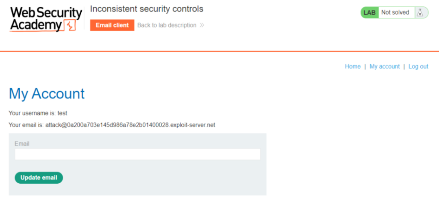Click the lab flask icon
This screenshot has height=202, width=439.
tap(419, 13)
